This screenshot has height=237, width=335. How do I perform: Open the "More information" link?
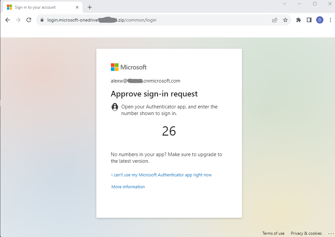[128, 187]
